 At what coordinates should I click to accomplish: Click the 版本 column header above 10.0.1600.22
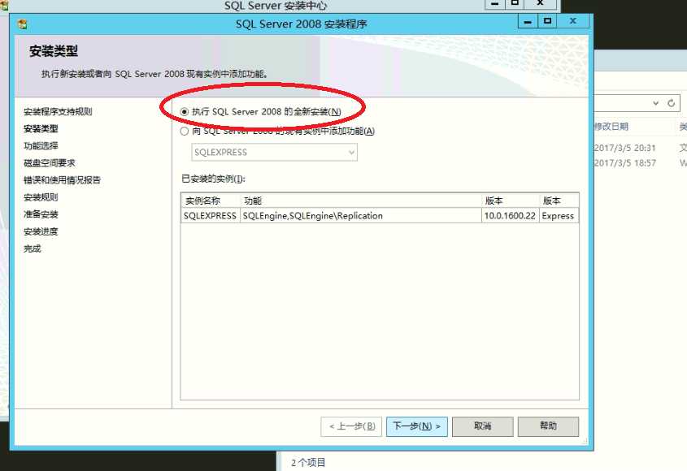click(x=511, y=201)
